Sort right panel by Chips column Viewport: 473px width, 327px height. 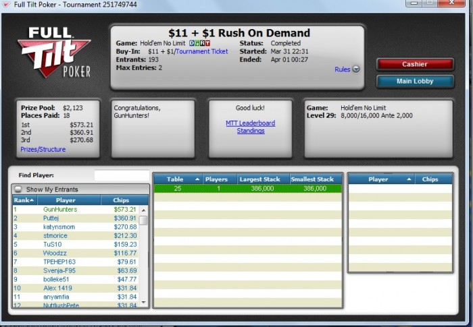434,179
